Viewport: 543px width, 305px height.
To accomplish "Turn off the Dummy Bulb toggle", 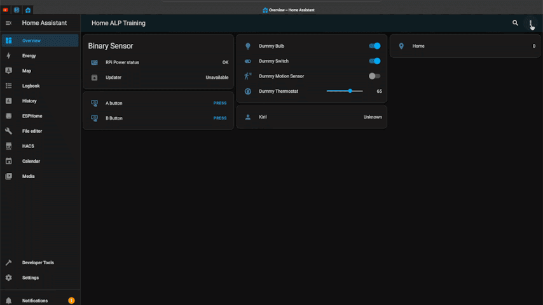I will [375, 46].
